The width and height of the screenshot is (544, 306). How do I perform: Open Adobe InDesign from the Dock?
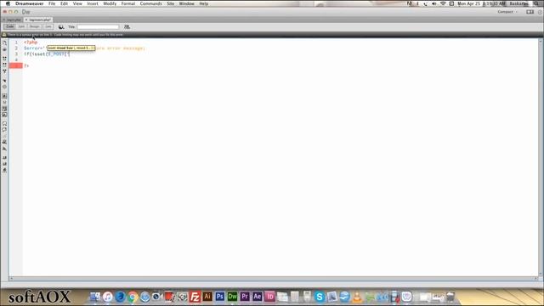(x=269, y=297)
